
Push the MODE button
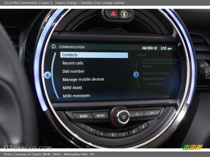101,115
